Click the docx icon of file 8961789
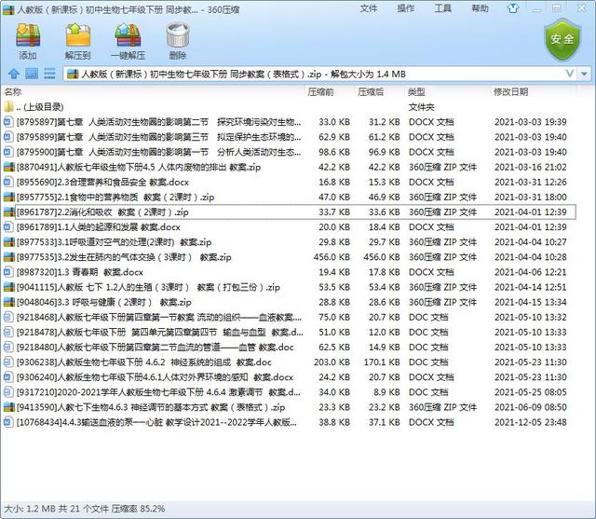Screen dimensions: 596x519 pyautogui.click(x=8, y=227)
